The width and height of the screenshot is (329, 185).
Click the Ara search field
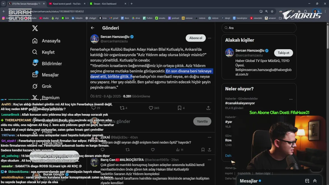(x=259, y=28)
